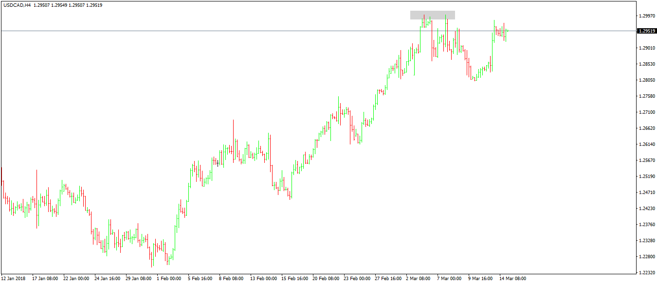Click the 24 Jan 16:00 time label
Screen dimensions: 657x284
pos(108,279)
